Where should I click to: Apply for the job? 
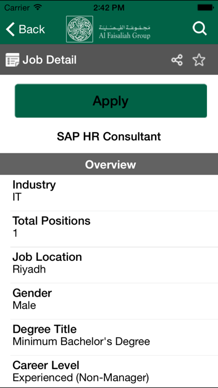(111, 101)
